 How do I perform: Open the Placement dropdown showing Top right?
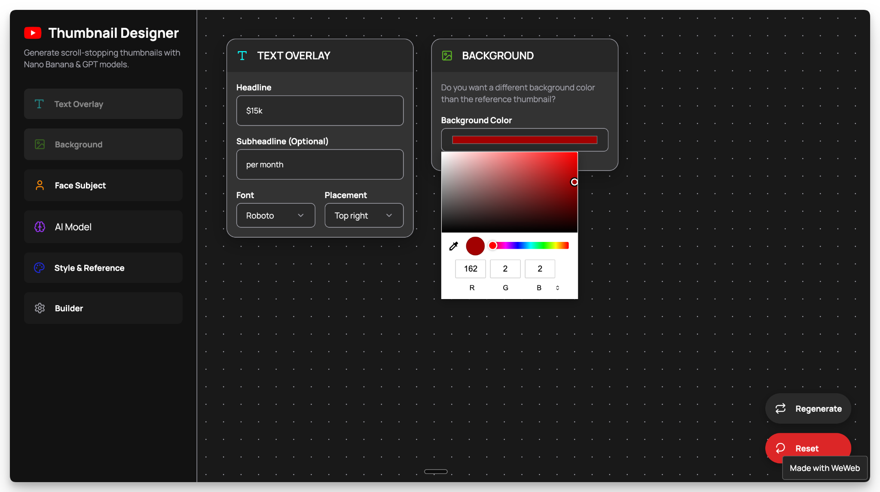pos(364,215)
